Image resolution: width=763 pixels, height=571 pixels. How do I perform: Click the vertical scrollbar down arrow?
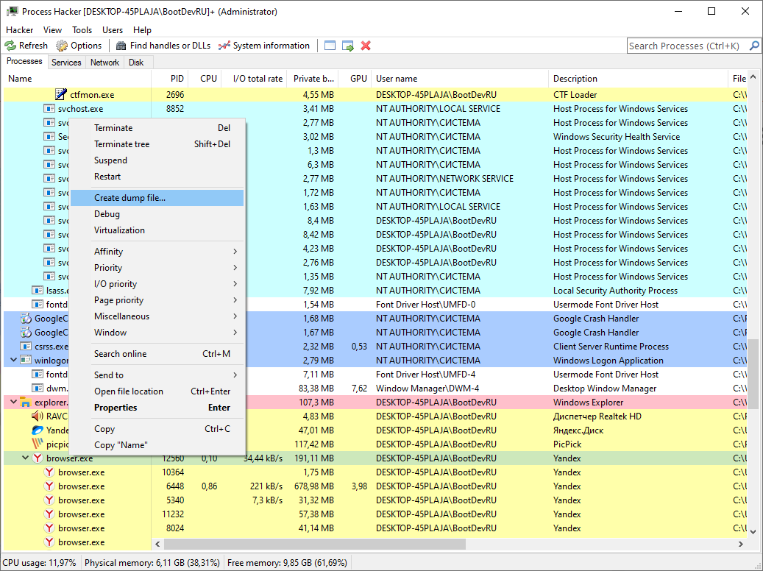[753, 531]
